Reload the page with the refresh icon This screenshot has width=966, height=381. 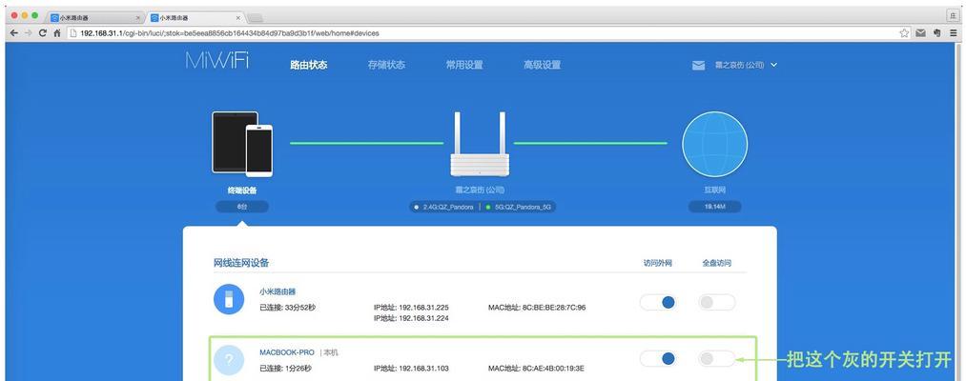(43, 33)
